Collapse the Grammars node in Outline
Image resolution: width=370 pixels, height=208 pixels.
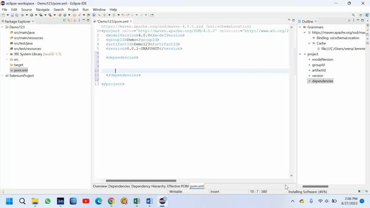point(300,27)
